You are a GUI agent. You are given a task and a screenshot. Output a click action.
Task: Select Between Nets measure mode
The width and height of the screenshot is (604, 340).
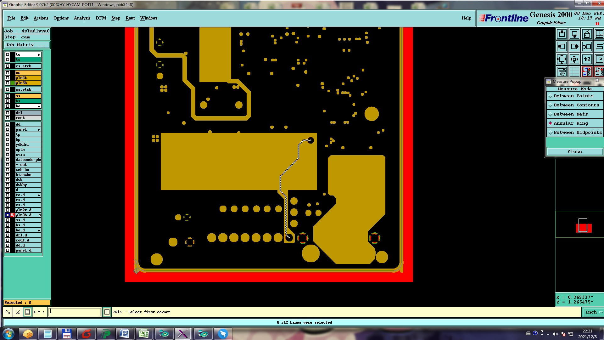tap(571, 114)
